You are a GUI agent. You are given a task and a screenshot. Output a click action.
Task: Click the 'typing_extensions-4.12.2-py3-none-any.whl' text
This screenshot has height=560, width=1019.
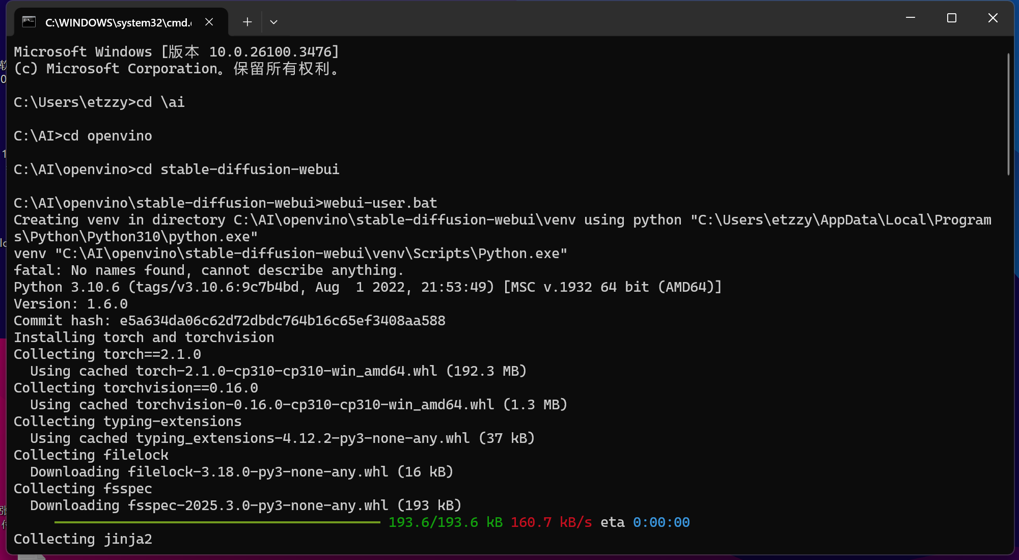click(303, 438)
